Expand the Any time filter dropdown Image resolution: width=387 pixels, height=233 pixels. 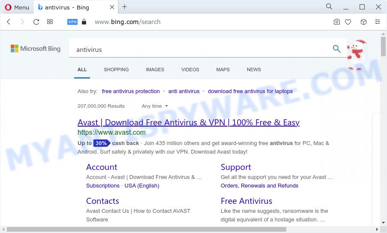(x=155, y=106)
